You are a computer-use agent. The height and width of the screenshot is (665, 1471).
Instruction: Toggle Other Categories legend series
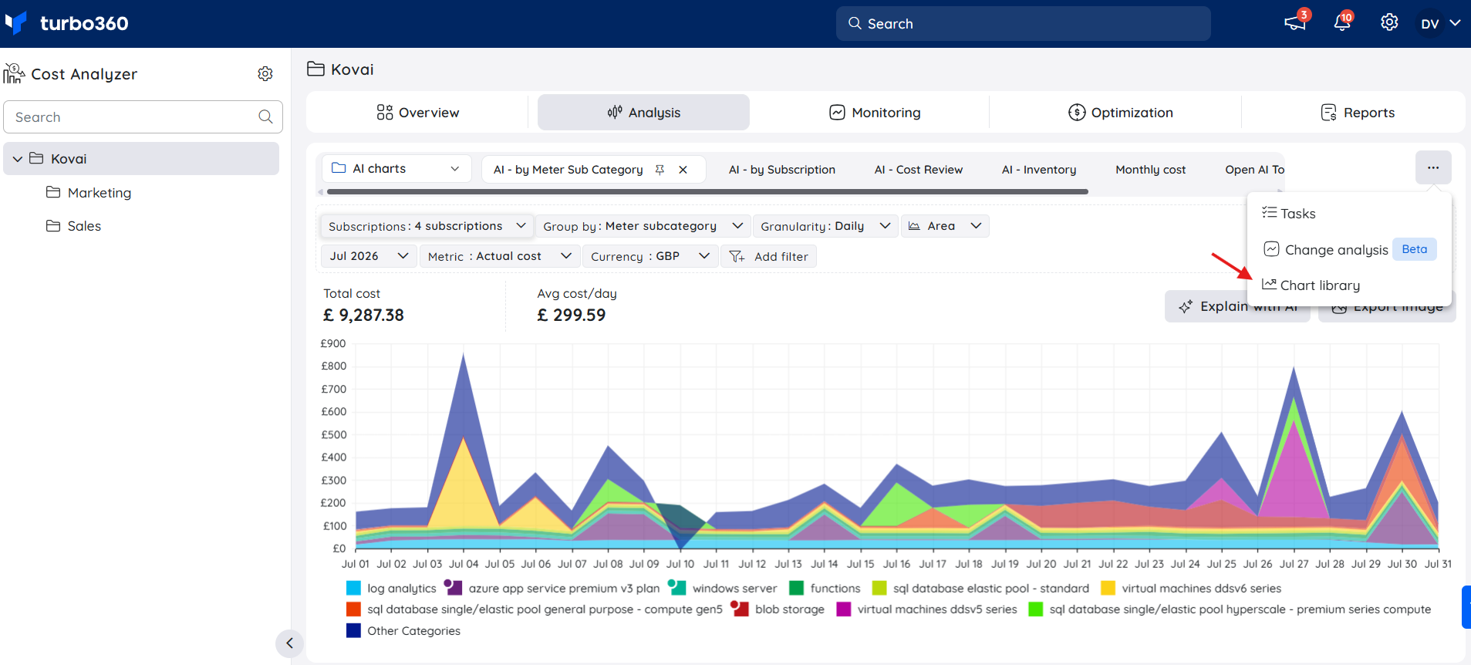point(403,630)
